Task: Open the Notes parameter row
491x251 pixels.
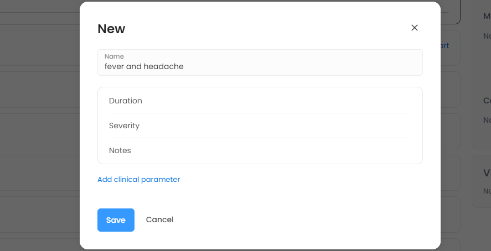Action: [x=260, y=150]
